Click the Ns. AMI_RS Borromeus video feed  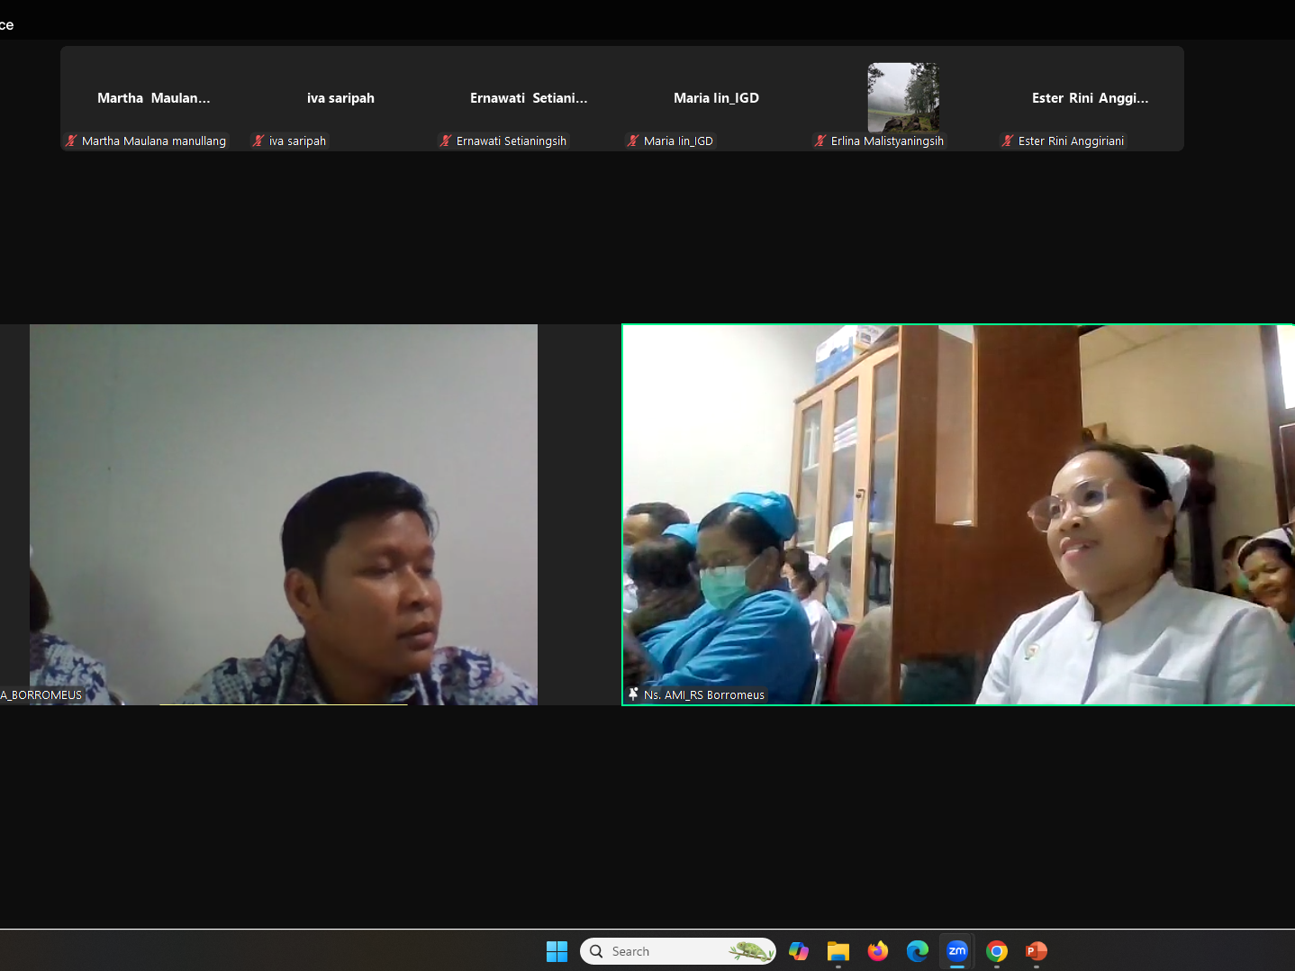tap(958, 513)
